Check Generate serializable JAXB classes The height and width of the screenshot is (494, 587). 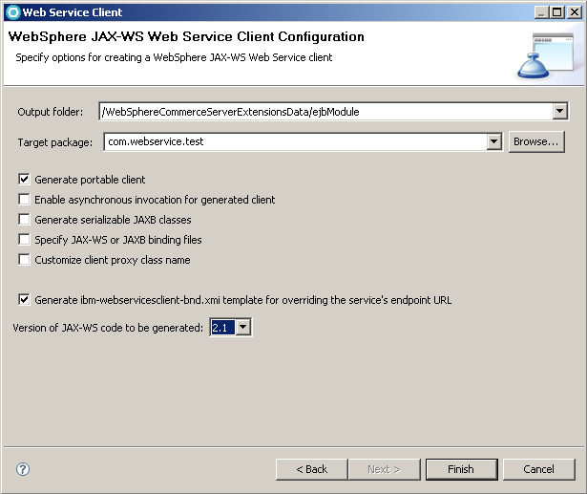click(24, 220)
